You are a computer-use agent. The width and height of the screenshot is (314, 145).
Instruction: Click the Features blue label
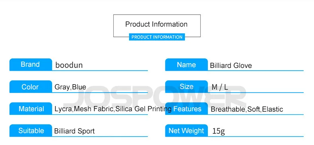(x=186, y=108)
